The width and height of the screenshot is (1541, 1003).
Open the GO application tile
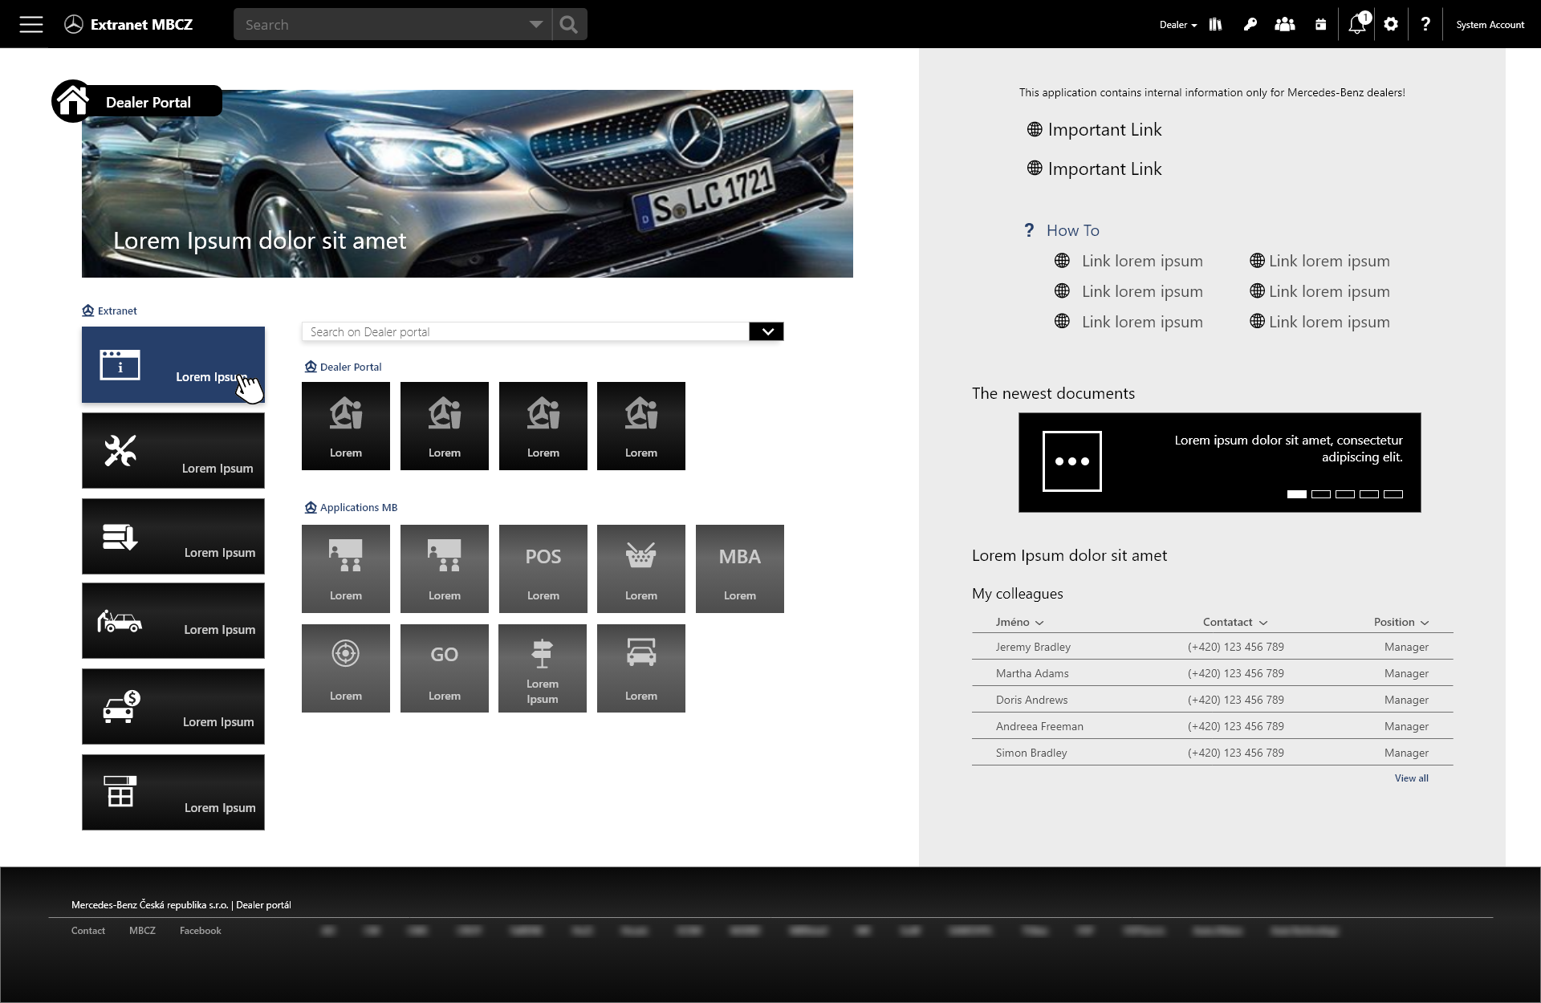tap(444, 668)
